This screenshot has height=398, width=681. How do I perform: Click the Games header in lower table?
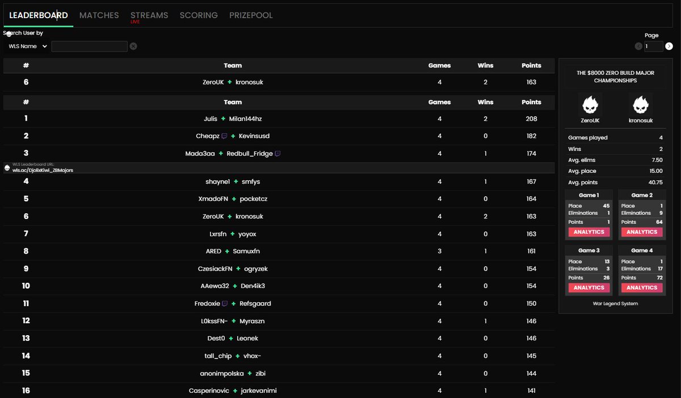click(x=439, y=103)
